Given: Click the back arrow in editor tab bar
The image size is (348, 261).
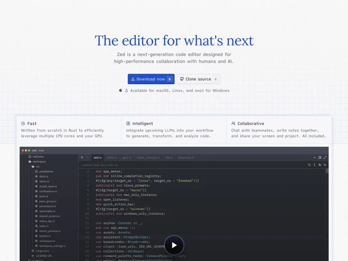Looking at the screenshot, I should 82,157.
